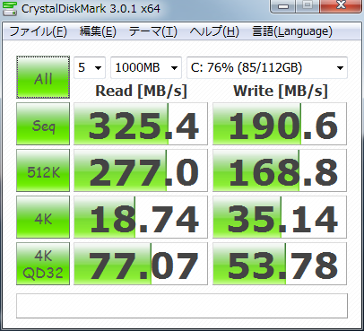Click the Read [MB/s] column header
364x331 pixels.
[x=141, y=91]
